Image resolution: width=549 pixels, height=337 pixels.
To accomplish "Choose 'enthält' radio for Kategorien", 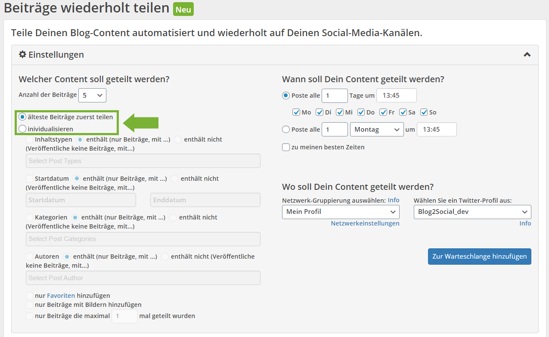I will click(75, 217).
